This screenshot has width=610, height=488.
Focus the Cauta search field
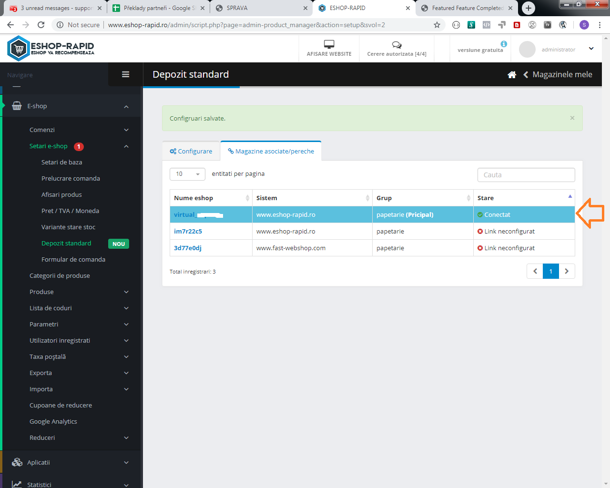pos(526,175)
